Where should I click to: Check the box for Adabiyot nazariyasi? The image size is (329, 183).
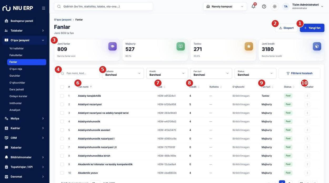click(62, 104)
